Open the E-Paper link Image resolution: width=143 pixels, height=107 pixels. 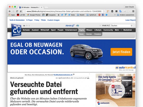(x=29, y=20)
